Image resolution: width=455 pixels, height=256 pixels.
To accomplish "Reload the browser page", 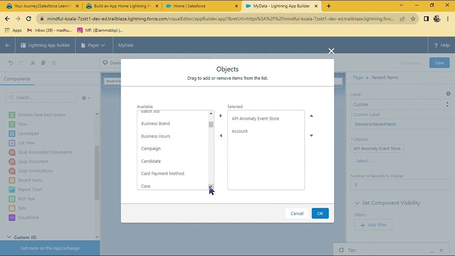I will pyautogui.click(x=29, y=19).
